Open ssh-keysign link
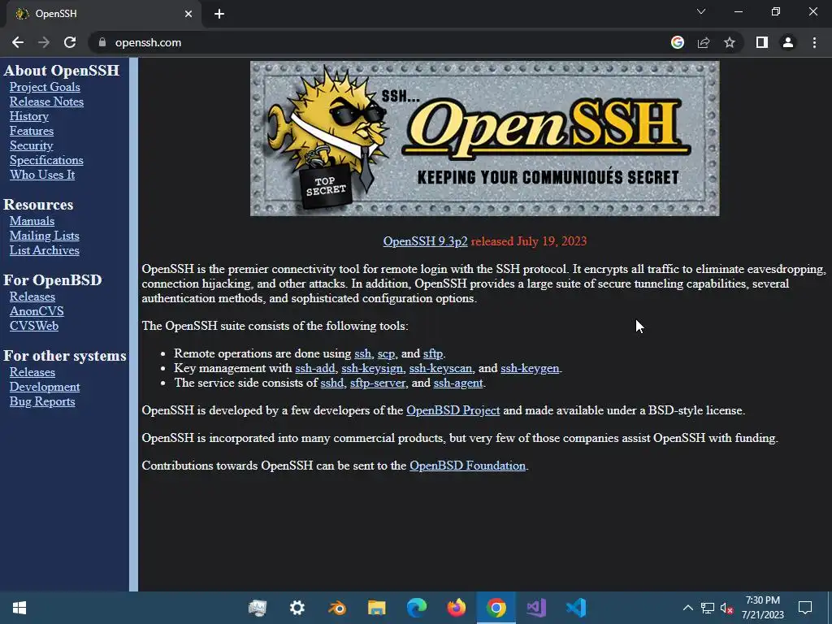832x624 pixels. click(x=372, y=368)
